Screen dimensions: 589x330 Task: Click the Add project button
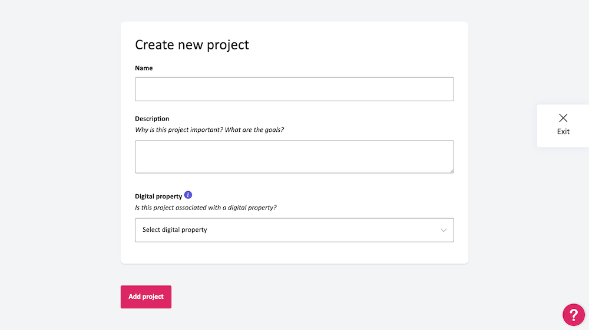(145, 296)
